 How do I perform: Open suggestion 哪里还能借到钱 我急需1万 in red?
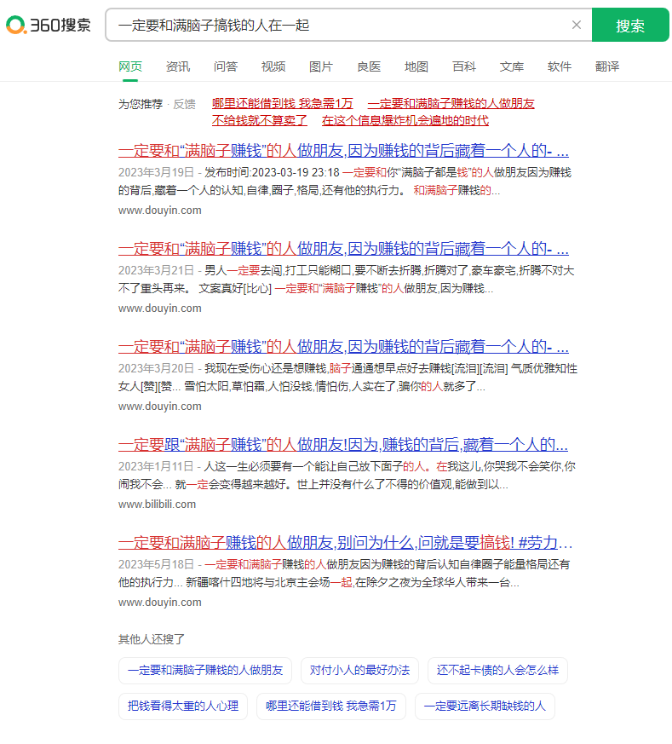pos(282,103)
